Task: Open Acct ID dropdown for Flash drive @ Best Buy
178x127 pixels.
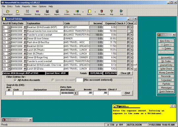Action: [x=9, y=42]
